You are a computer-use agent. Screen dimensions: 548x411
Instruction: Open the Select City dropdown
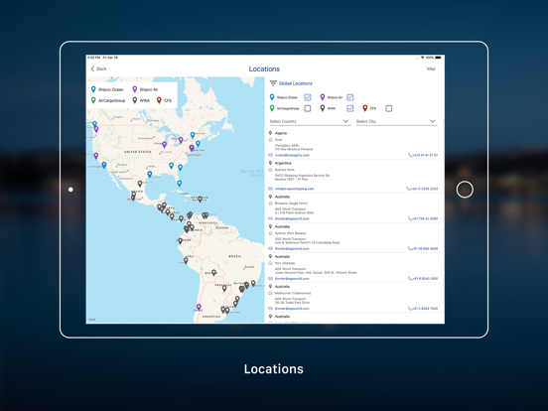tap(397, 121)
